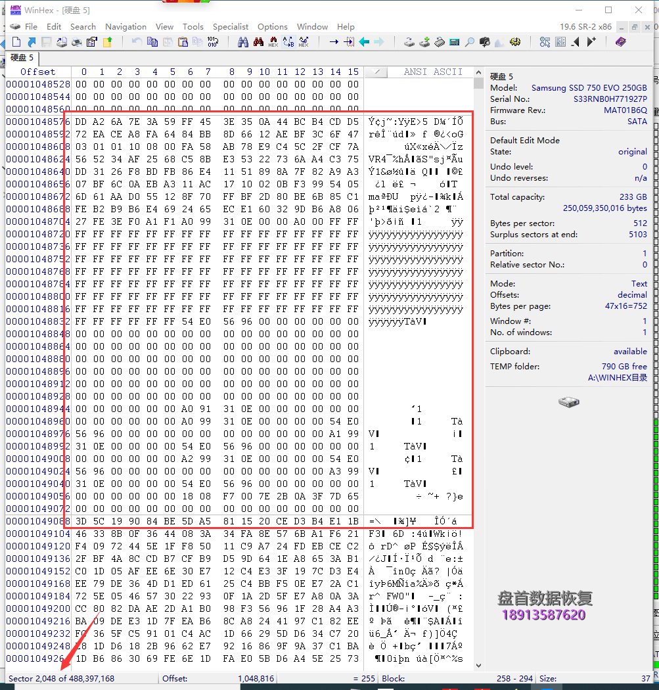Screen dimensions: 659x690
Task: Select the 硬盘 5 tab
Action: 22,58
